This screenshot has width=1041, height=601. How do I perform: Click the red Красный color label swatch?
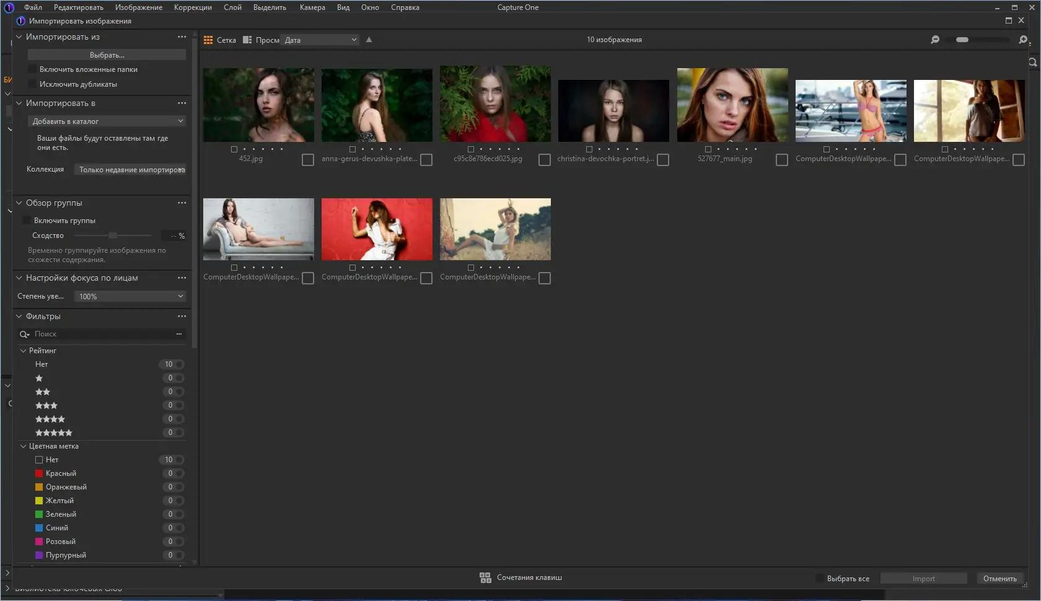(x=39, y=473)
